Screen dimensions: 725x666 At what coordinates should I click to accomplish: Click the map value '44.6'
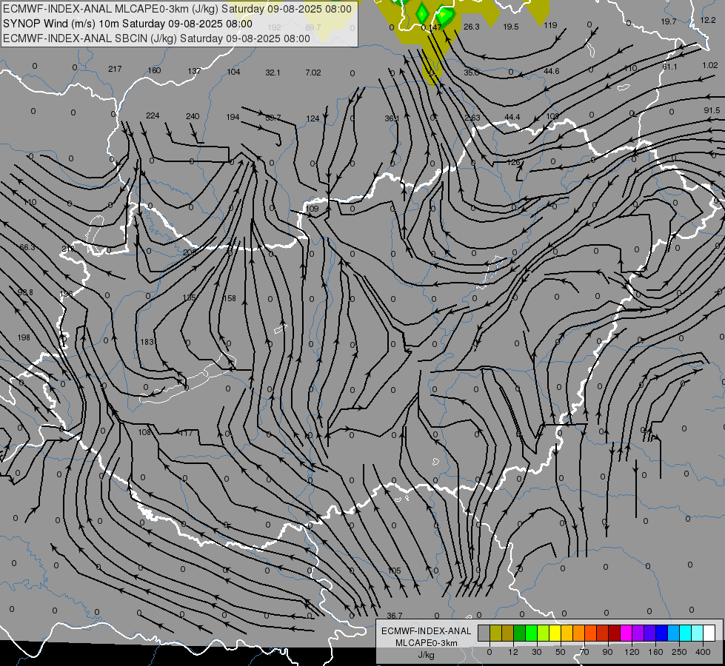point(552,71)
